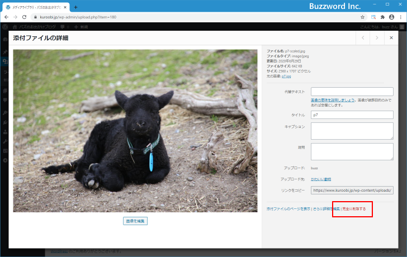Focus the 代替テキスト input field
Image resolution: width=407 pixels, height=257 pixels.
(352, 92)
